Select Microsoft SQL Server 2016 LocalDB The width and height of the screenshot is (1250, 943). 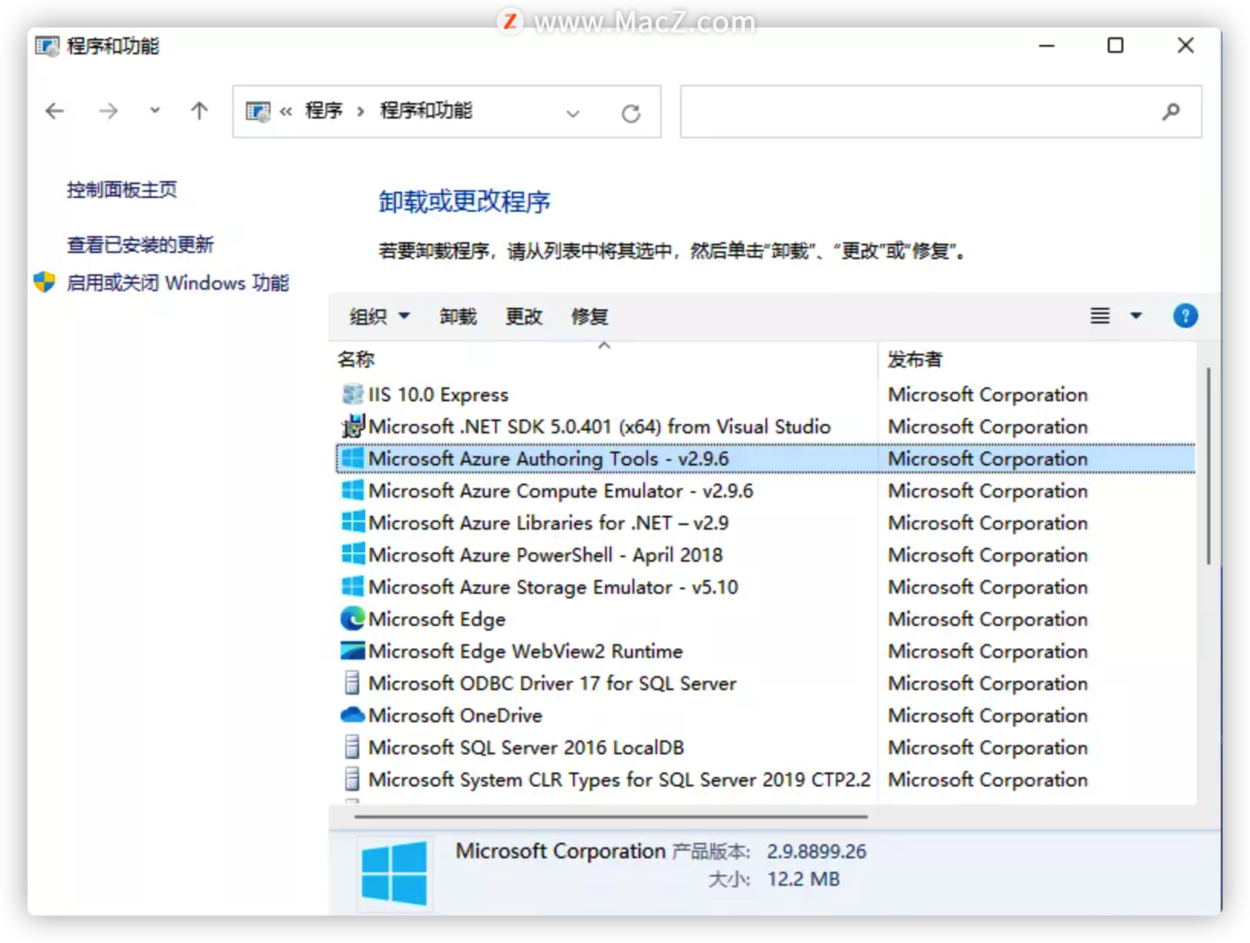point(526,747)
